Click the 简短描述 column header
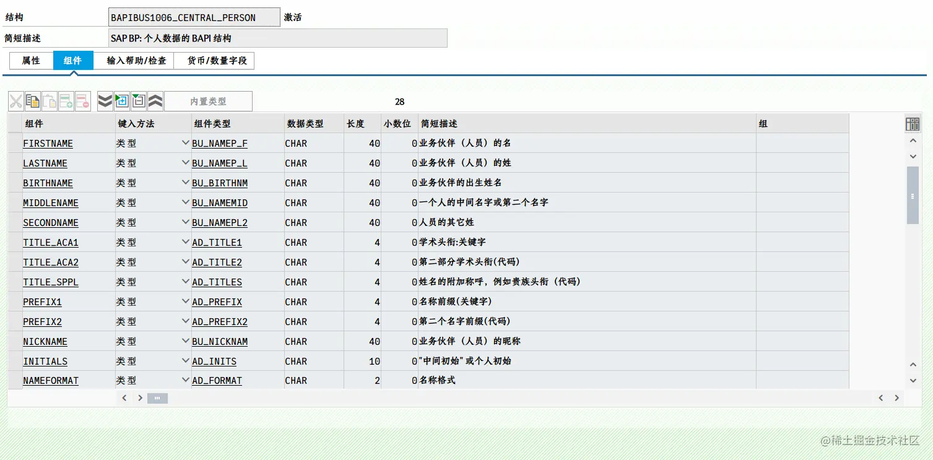This screenshot has width=933, height=460. point(587,124)
